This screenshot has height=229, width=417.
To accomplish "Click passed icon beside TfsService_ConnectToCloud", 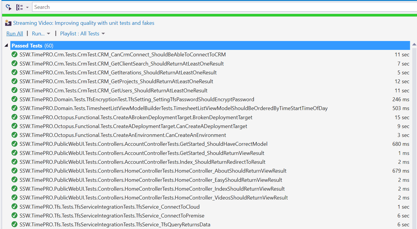I will tap(14, 207).
